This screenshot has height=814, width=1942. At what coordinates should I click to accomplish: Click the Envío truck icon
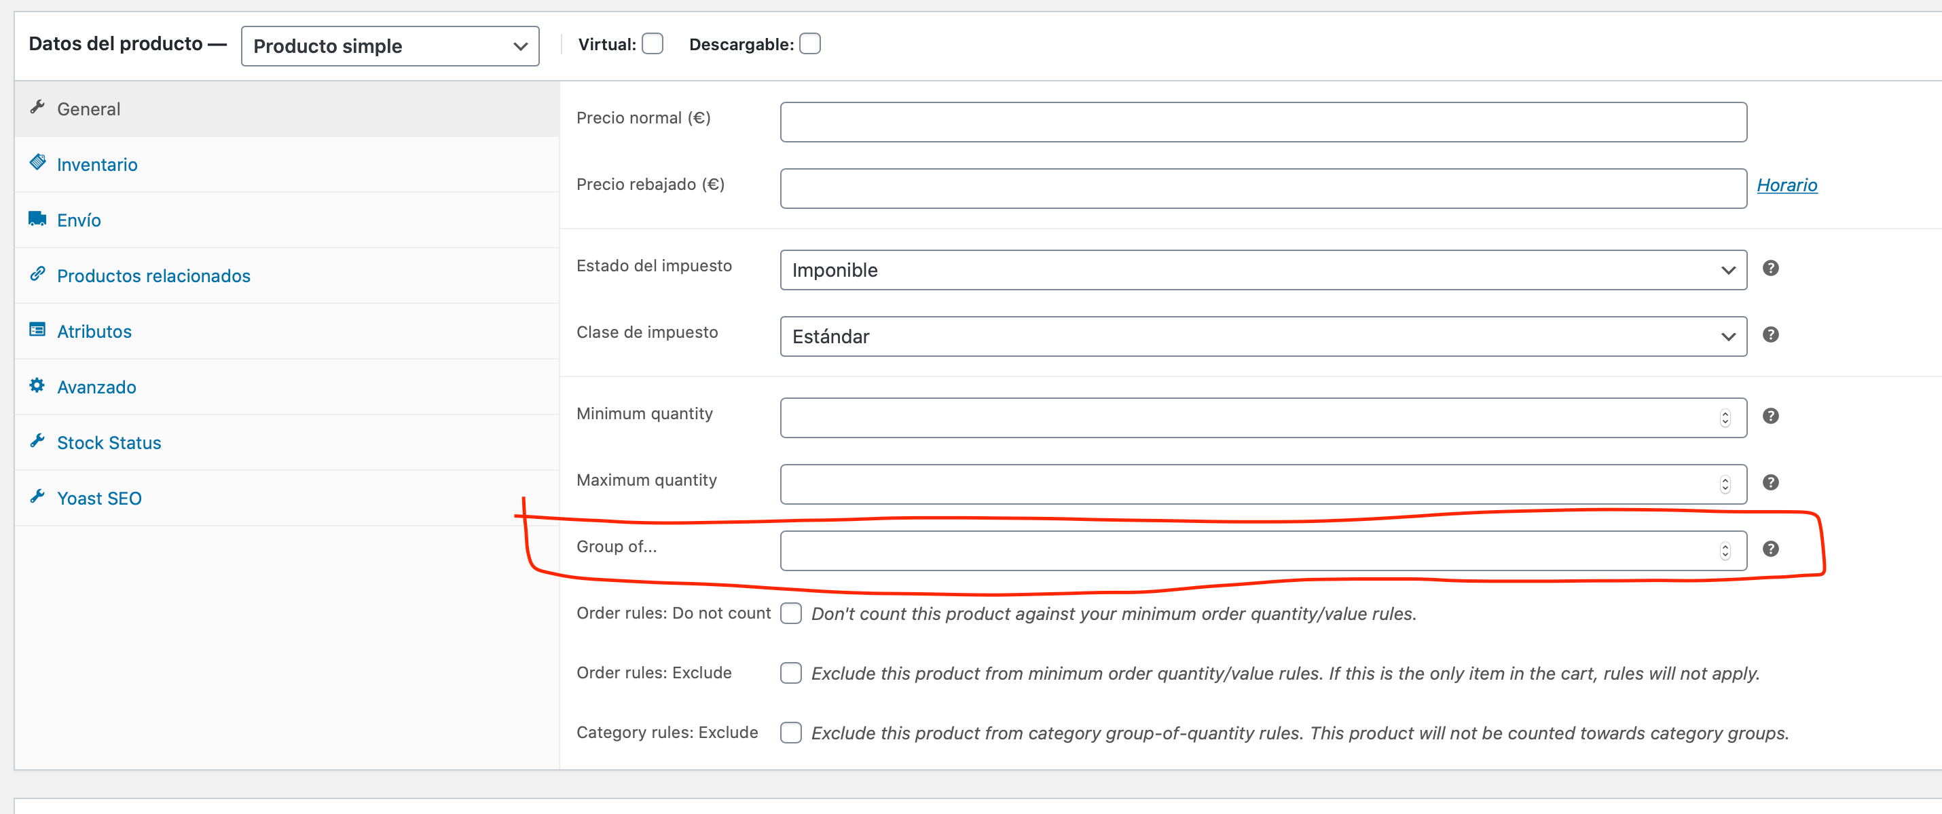click(37, 218)
